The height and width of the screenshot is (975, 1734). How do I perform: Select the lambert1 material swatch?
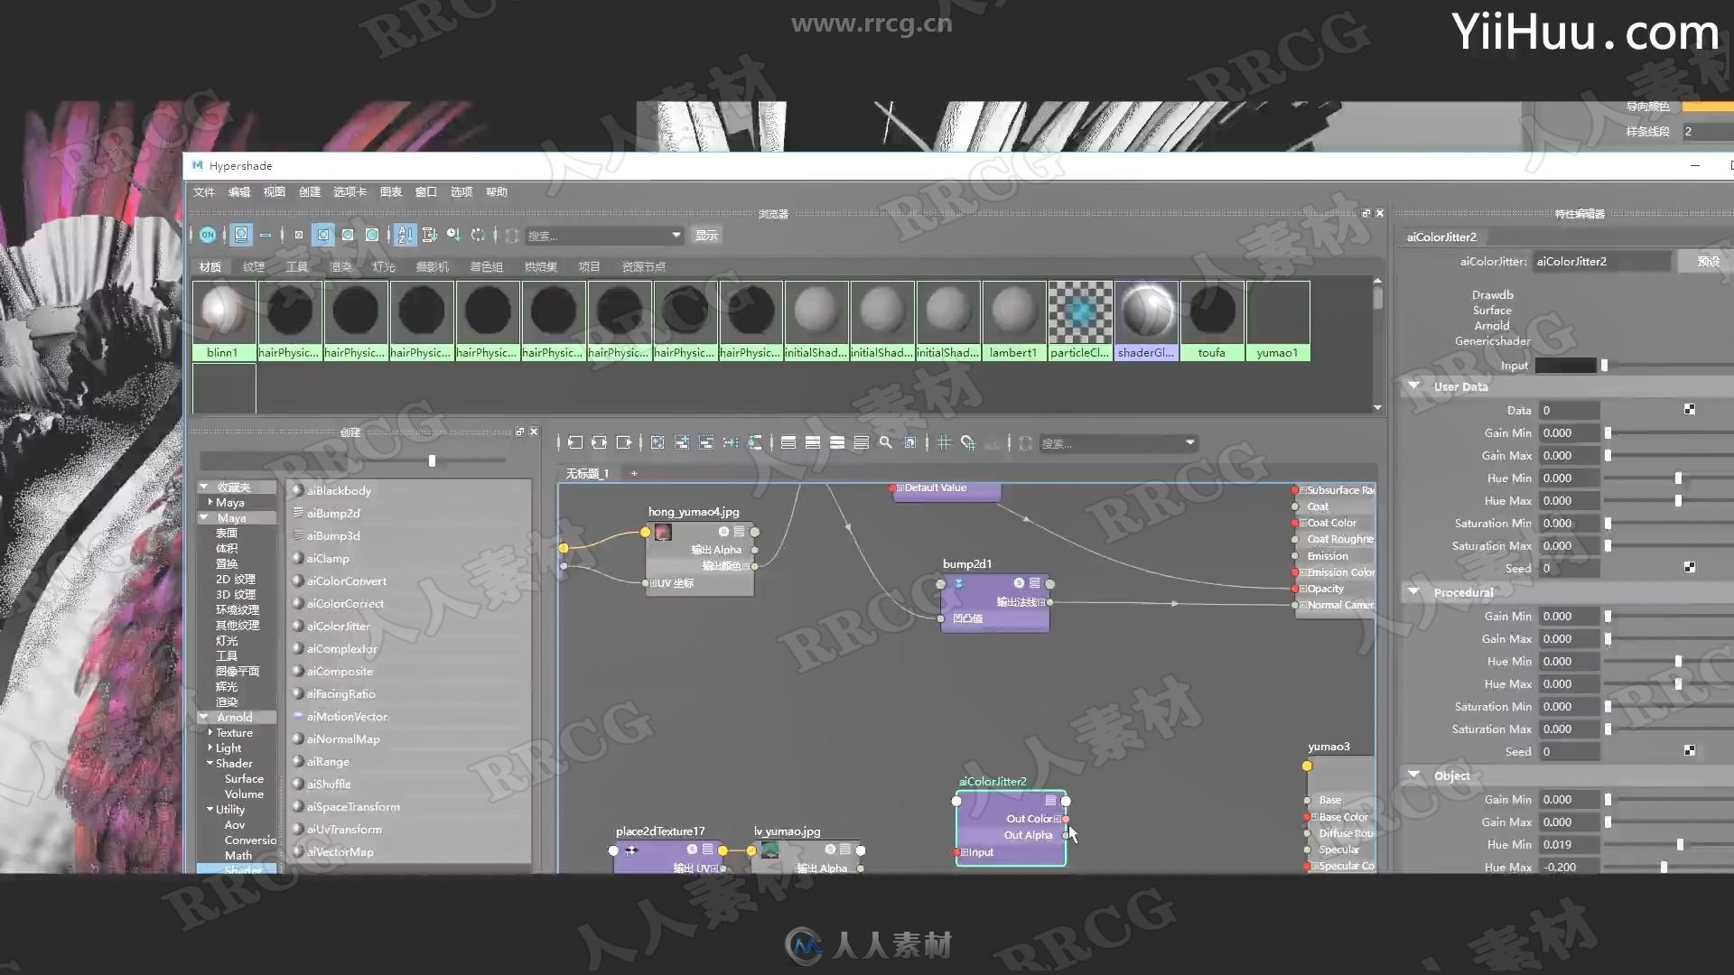[x=1013, y=320]
